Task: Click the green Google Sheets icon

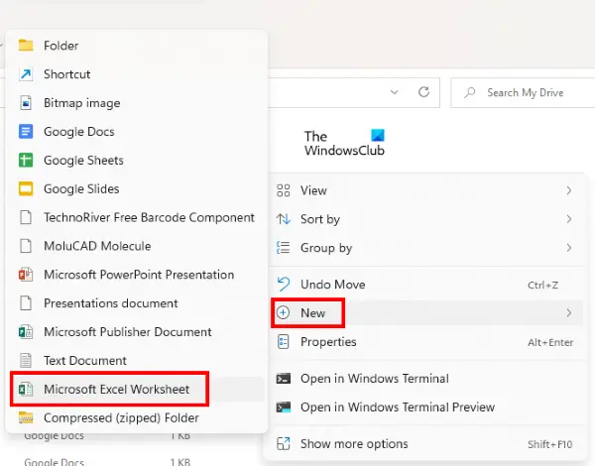Action: tap(26, 161)
